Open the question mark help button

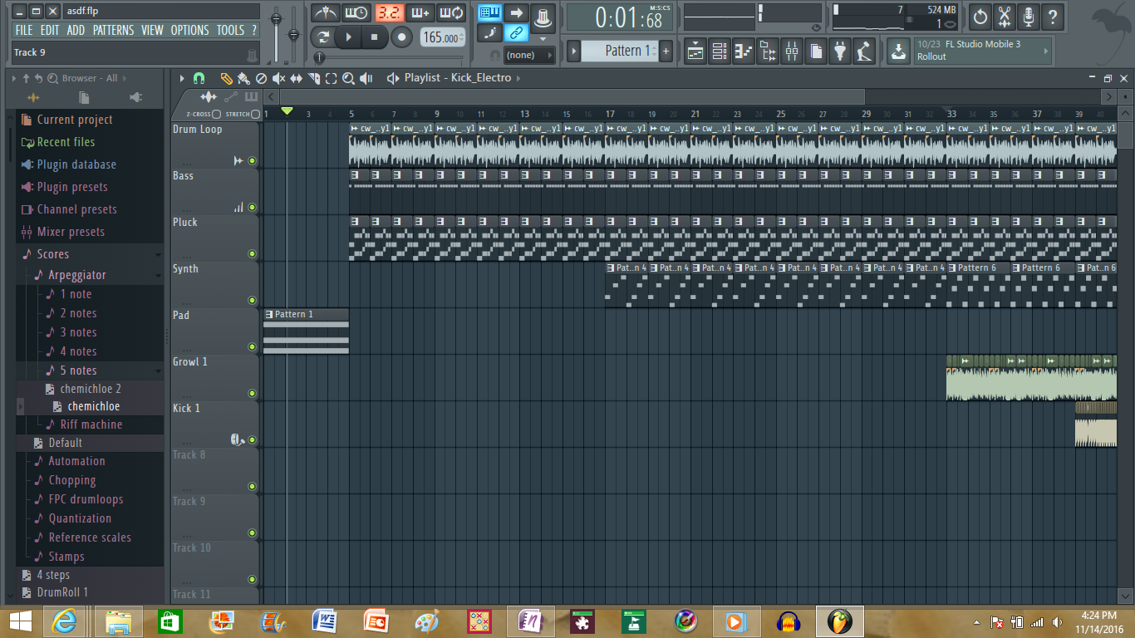(1053, 16)
